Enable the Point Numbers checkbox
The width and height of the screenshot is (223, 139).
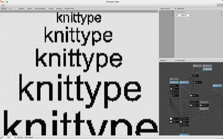(x=33, y=9)
